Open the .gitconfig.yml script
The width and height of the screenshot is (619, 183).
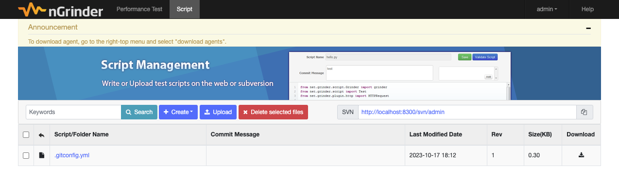72,155
